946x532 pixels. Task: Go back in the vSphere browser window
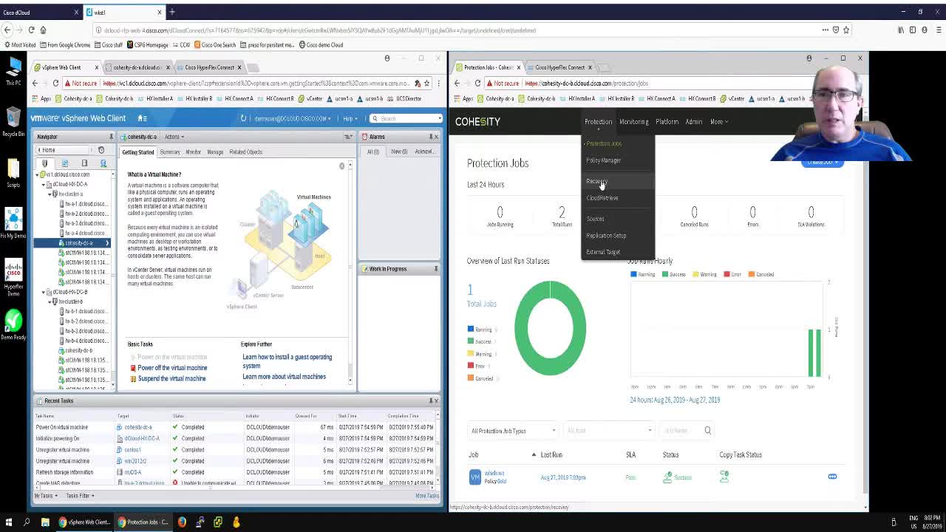[x=35, y=83]
